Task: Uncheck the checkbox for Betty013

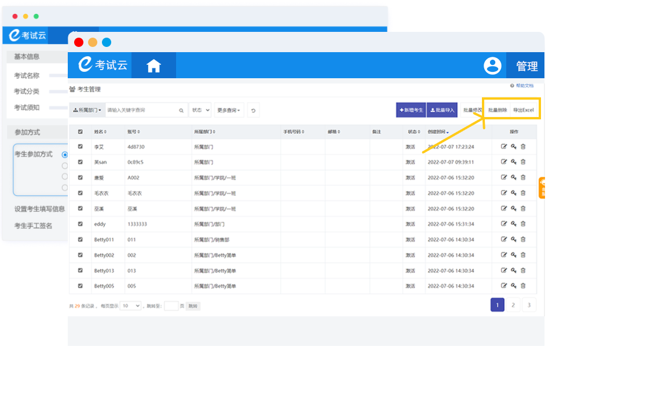Action: pyautogui.click(x=80, y=270)
